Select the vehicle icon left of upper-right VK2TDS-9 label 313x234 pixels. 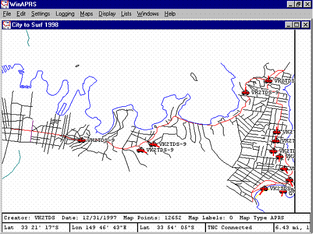tap(246, 92)
